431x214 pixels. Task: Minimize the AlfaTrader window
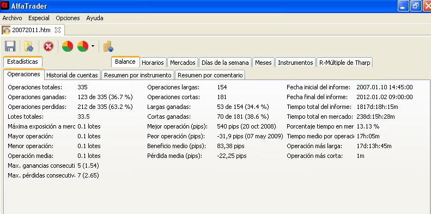click(x=403, y=6)
